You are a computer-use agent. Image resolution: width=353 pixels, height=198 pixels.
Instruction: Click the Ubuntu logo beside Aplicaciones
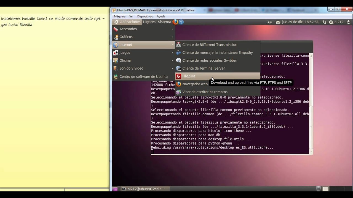click(116, 22)
